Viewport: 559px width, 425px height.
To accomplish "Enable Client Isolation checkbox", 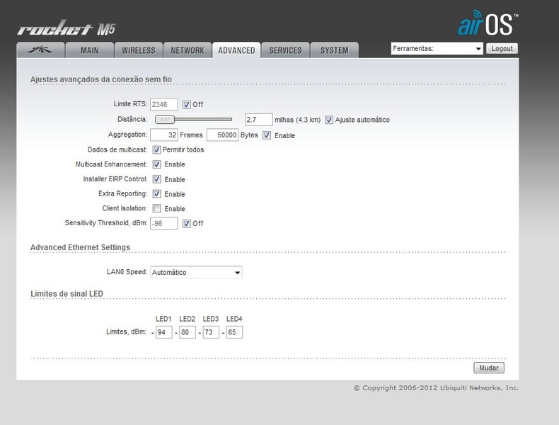I will (x=156, y=208).
